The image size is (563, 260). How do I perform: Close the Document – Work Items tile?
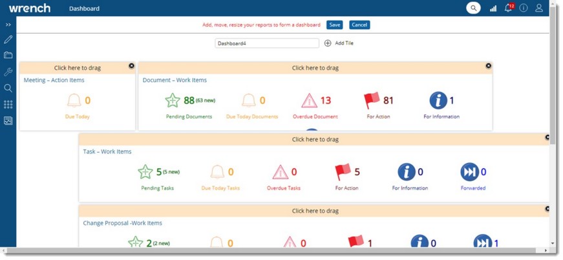(x=489, y=66)
